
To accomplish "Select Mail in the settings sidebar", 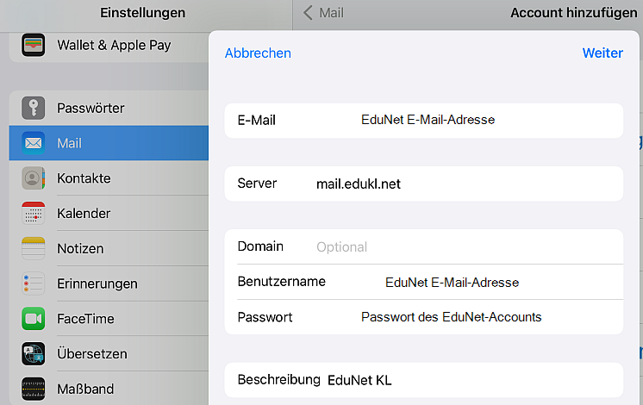I will 109,143.
